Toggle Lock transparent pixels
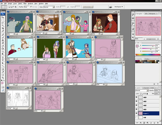Screen dimensions: 162x125 (x=140, y=94)
